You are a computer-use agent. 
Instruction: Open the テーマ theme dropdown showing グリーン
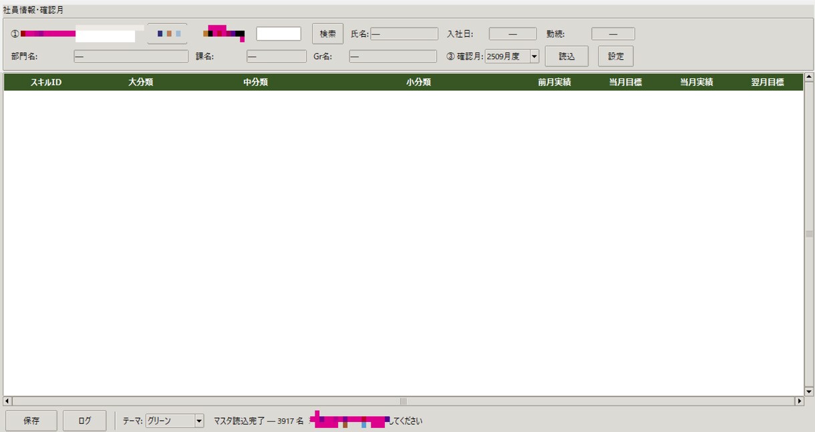click(174, 421)
